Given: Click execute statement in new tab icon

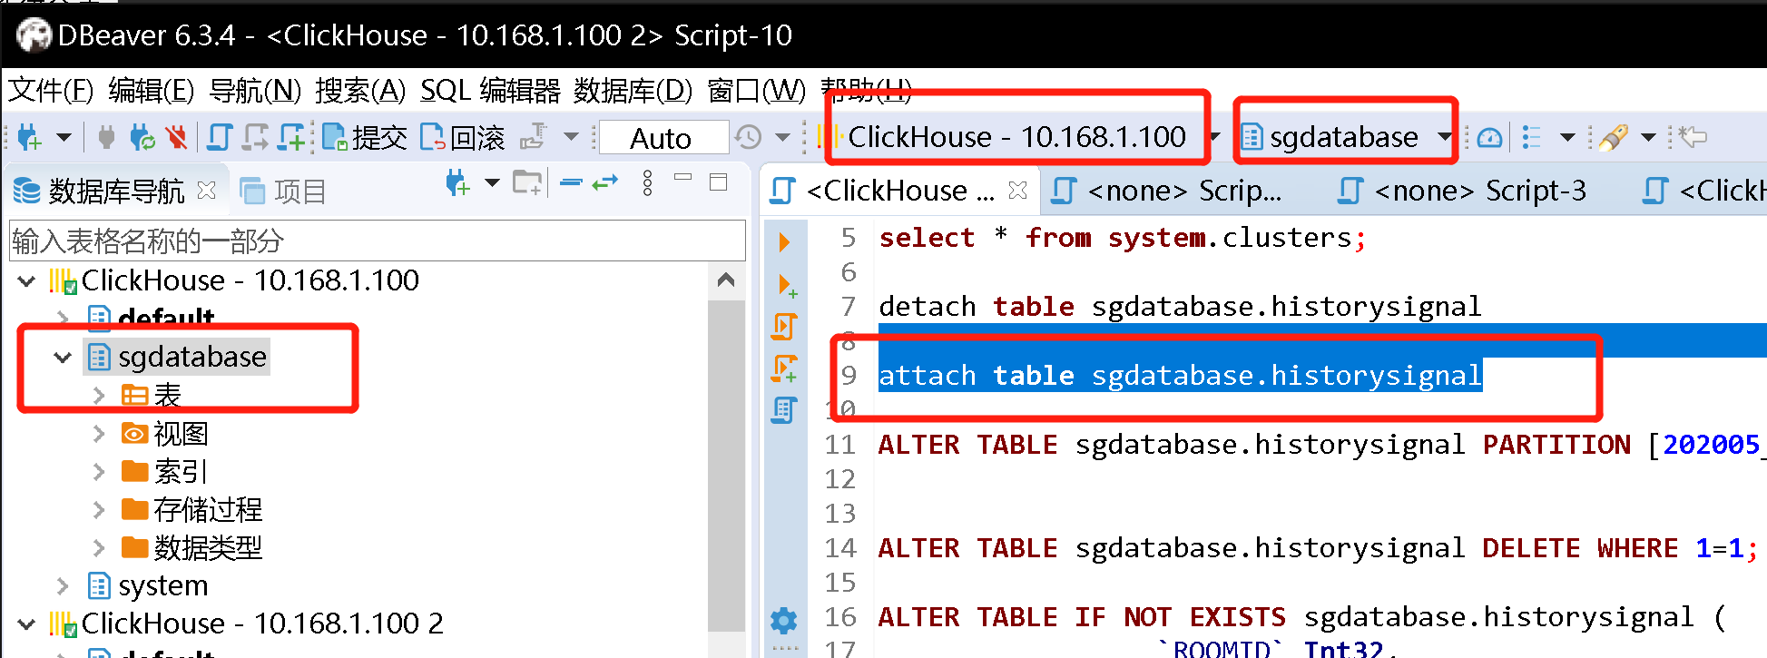Looking at the screenshot, I should [786, 285].
